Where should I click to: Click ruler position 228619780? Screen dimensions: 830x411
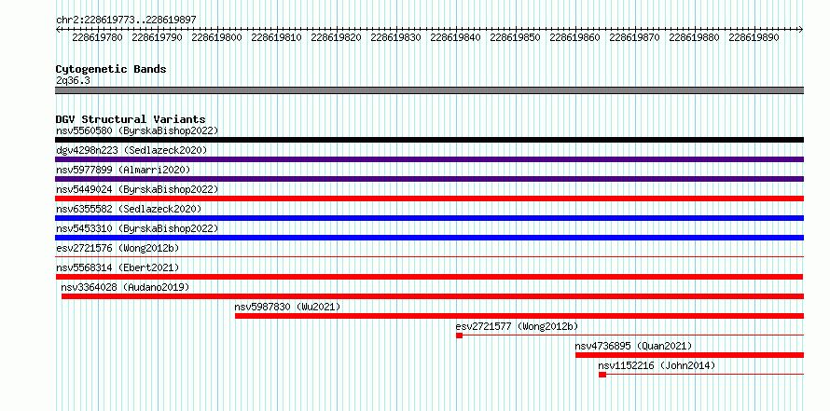[97, 37]
